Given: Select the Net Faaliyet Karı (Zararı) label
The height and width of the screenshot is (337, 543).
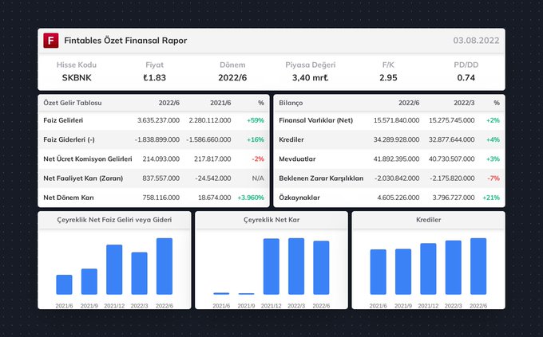Looking at the screenshot, I should click(83, 178).
